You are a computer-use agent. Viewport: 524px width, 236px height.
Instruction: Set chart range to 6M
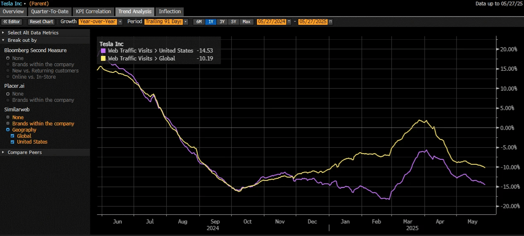pyautogui.click(x=199, y=22)
